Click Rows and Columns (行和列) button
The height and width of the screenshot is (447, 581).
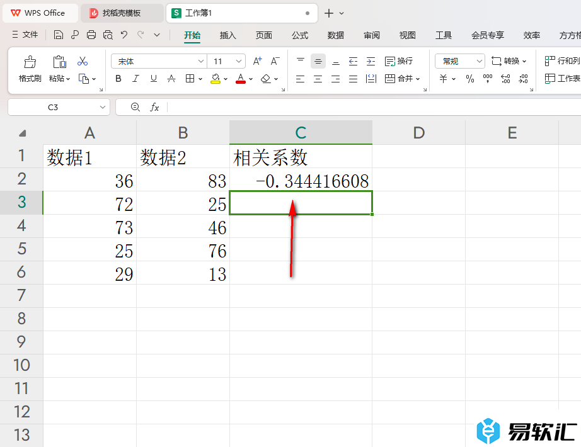pos(562,61)
